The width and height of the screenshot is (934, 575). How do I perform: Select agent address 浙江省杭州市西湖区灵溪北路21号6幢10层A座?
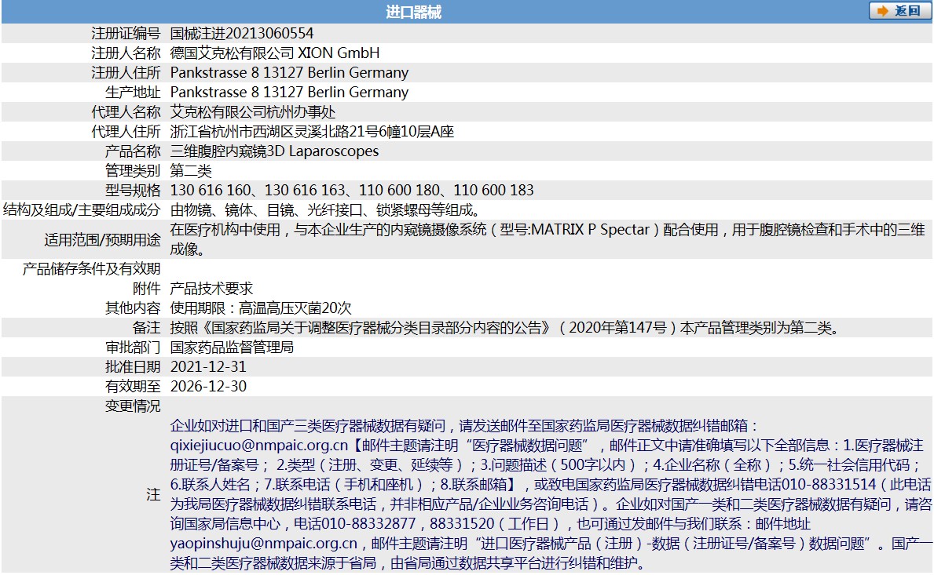(x=312, y=132)
